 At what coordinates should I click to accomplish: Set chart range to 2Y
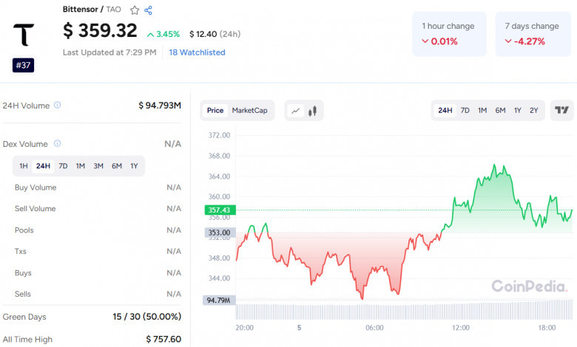[x=533, y=110]
